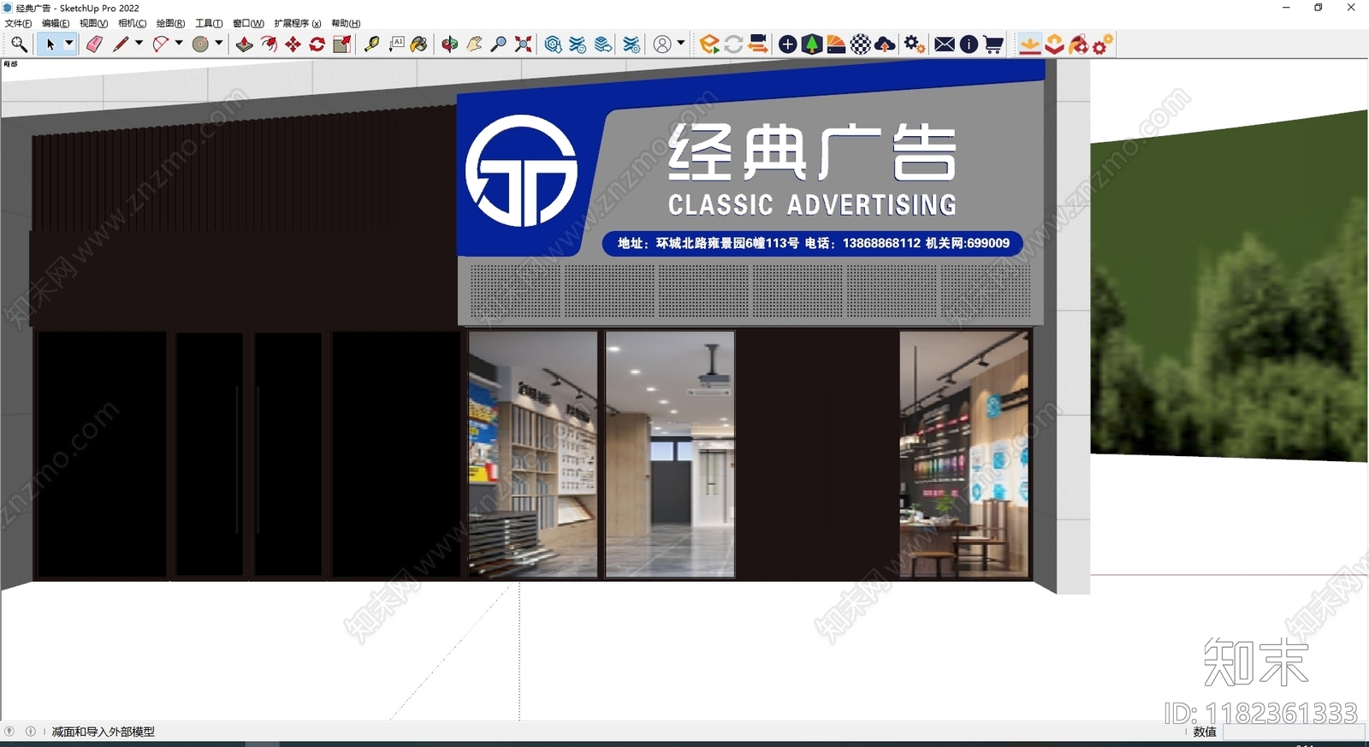
Task: Select the Offset tool
Action: click(x=269, y=44)
